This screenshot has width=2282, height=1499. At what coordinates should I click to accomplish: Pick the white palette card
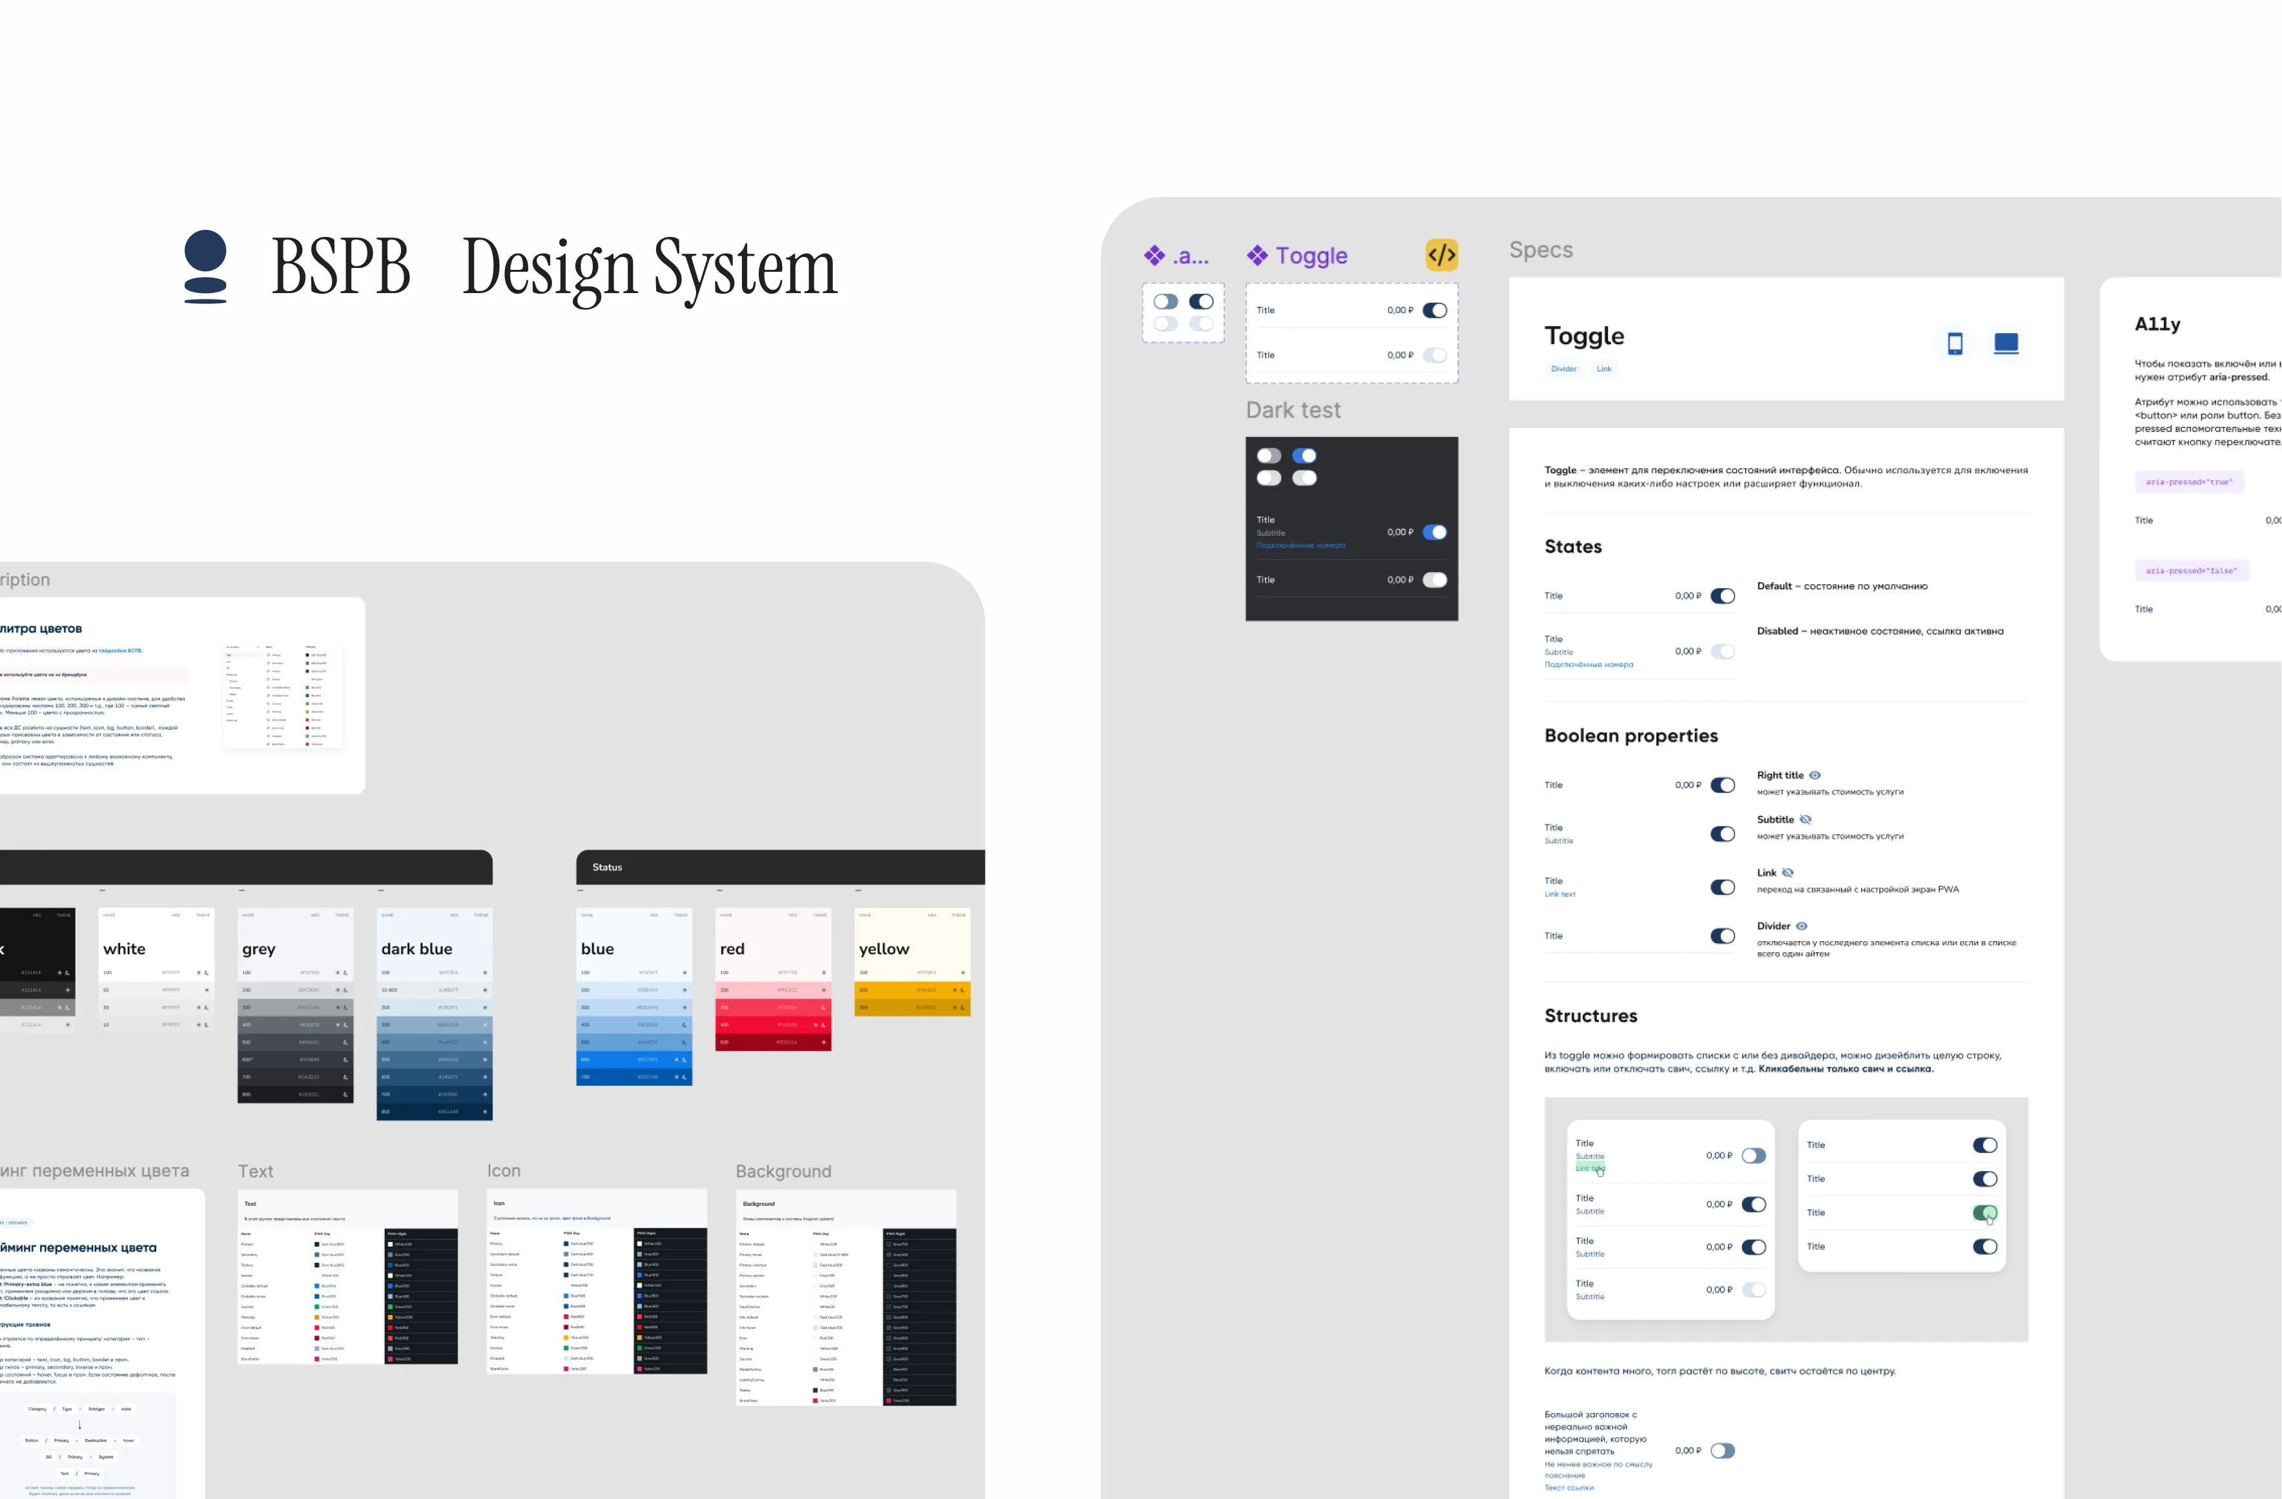tap(156, 970)
